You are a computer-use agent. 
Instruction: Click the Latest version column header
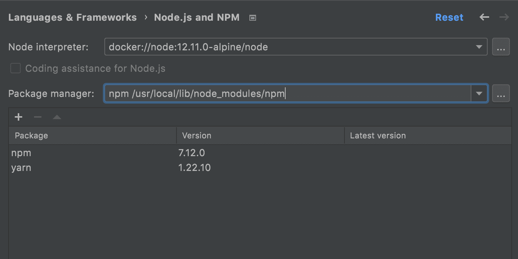click(x=428, y=135)
